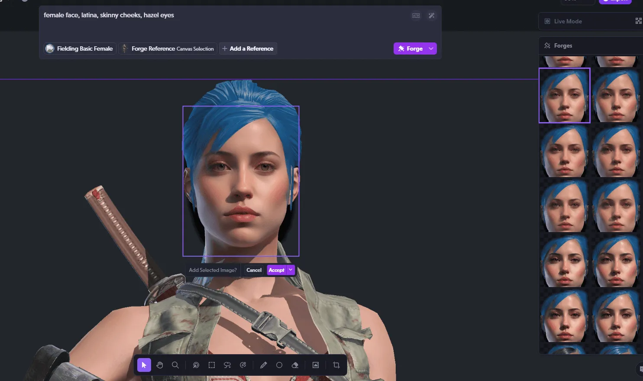
Task: Select the circle shape tool
Action: click(x=279, y=365)
